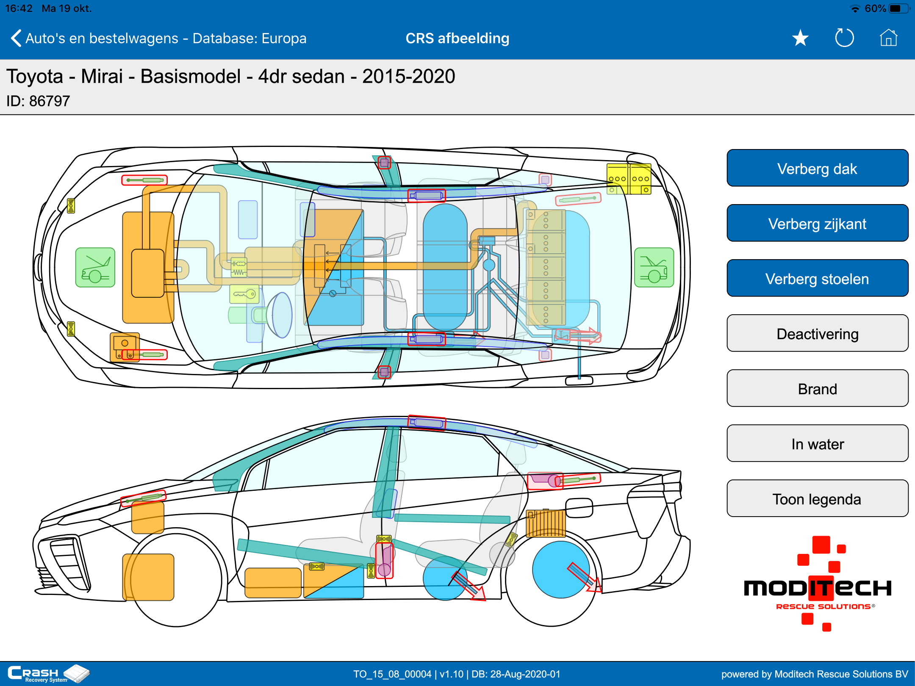This screenshot has height=686, width=915.
Task: Tap upper B-pillar belt anchor top view
Action: click(x=384, y=163)
